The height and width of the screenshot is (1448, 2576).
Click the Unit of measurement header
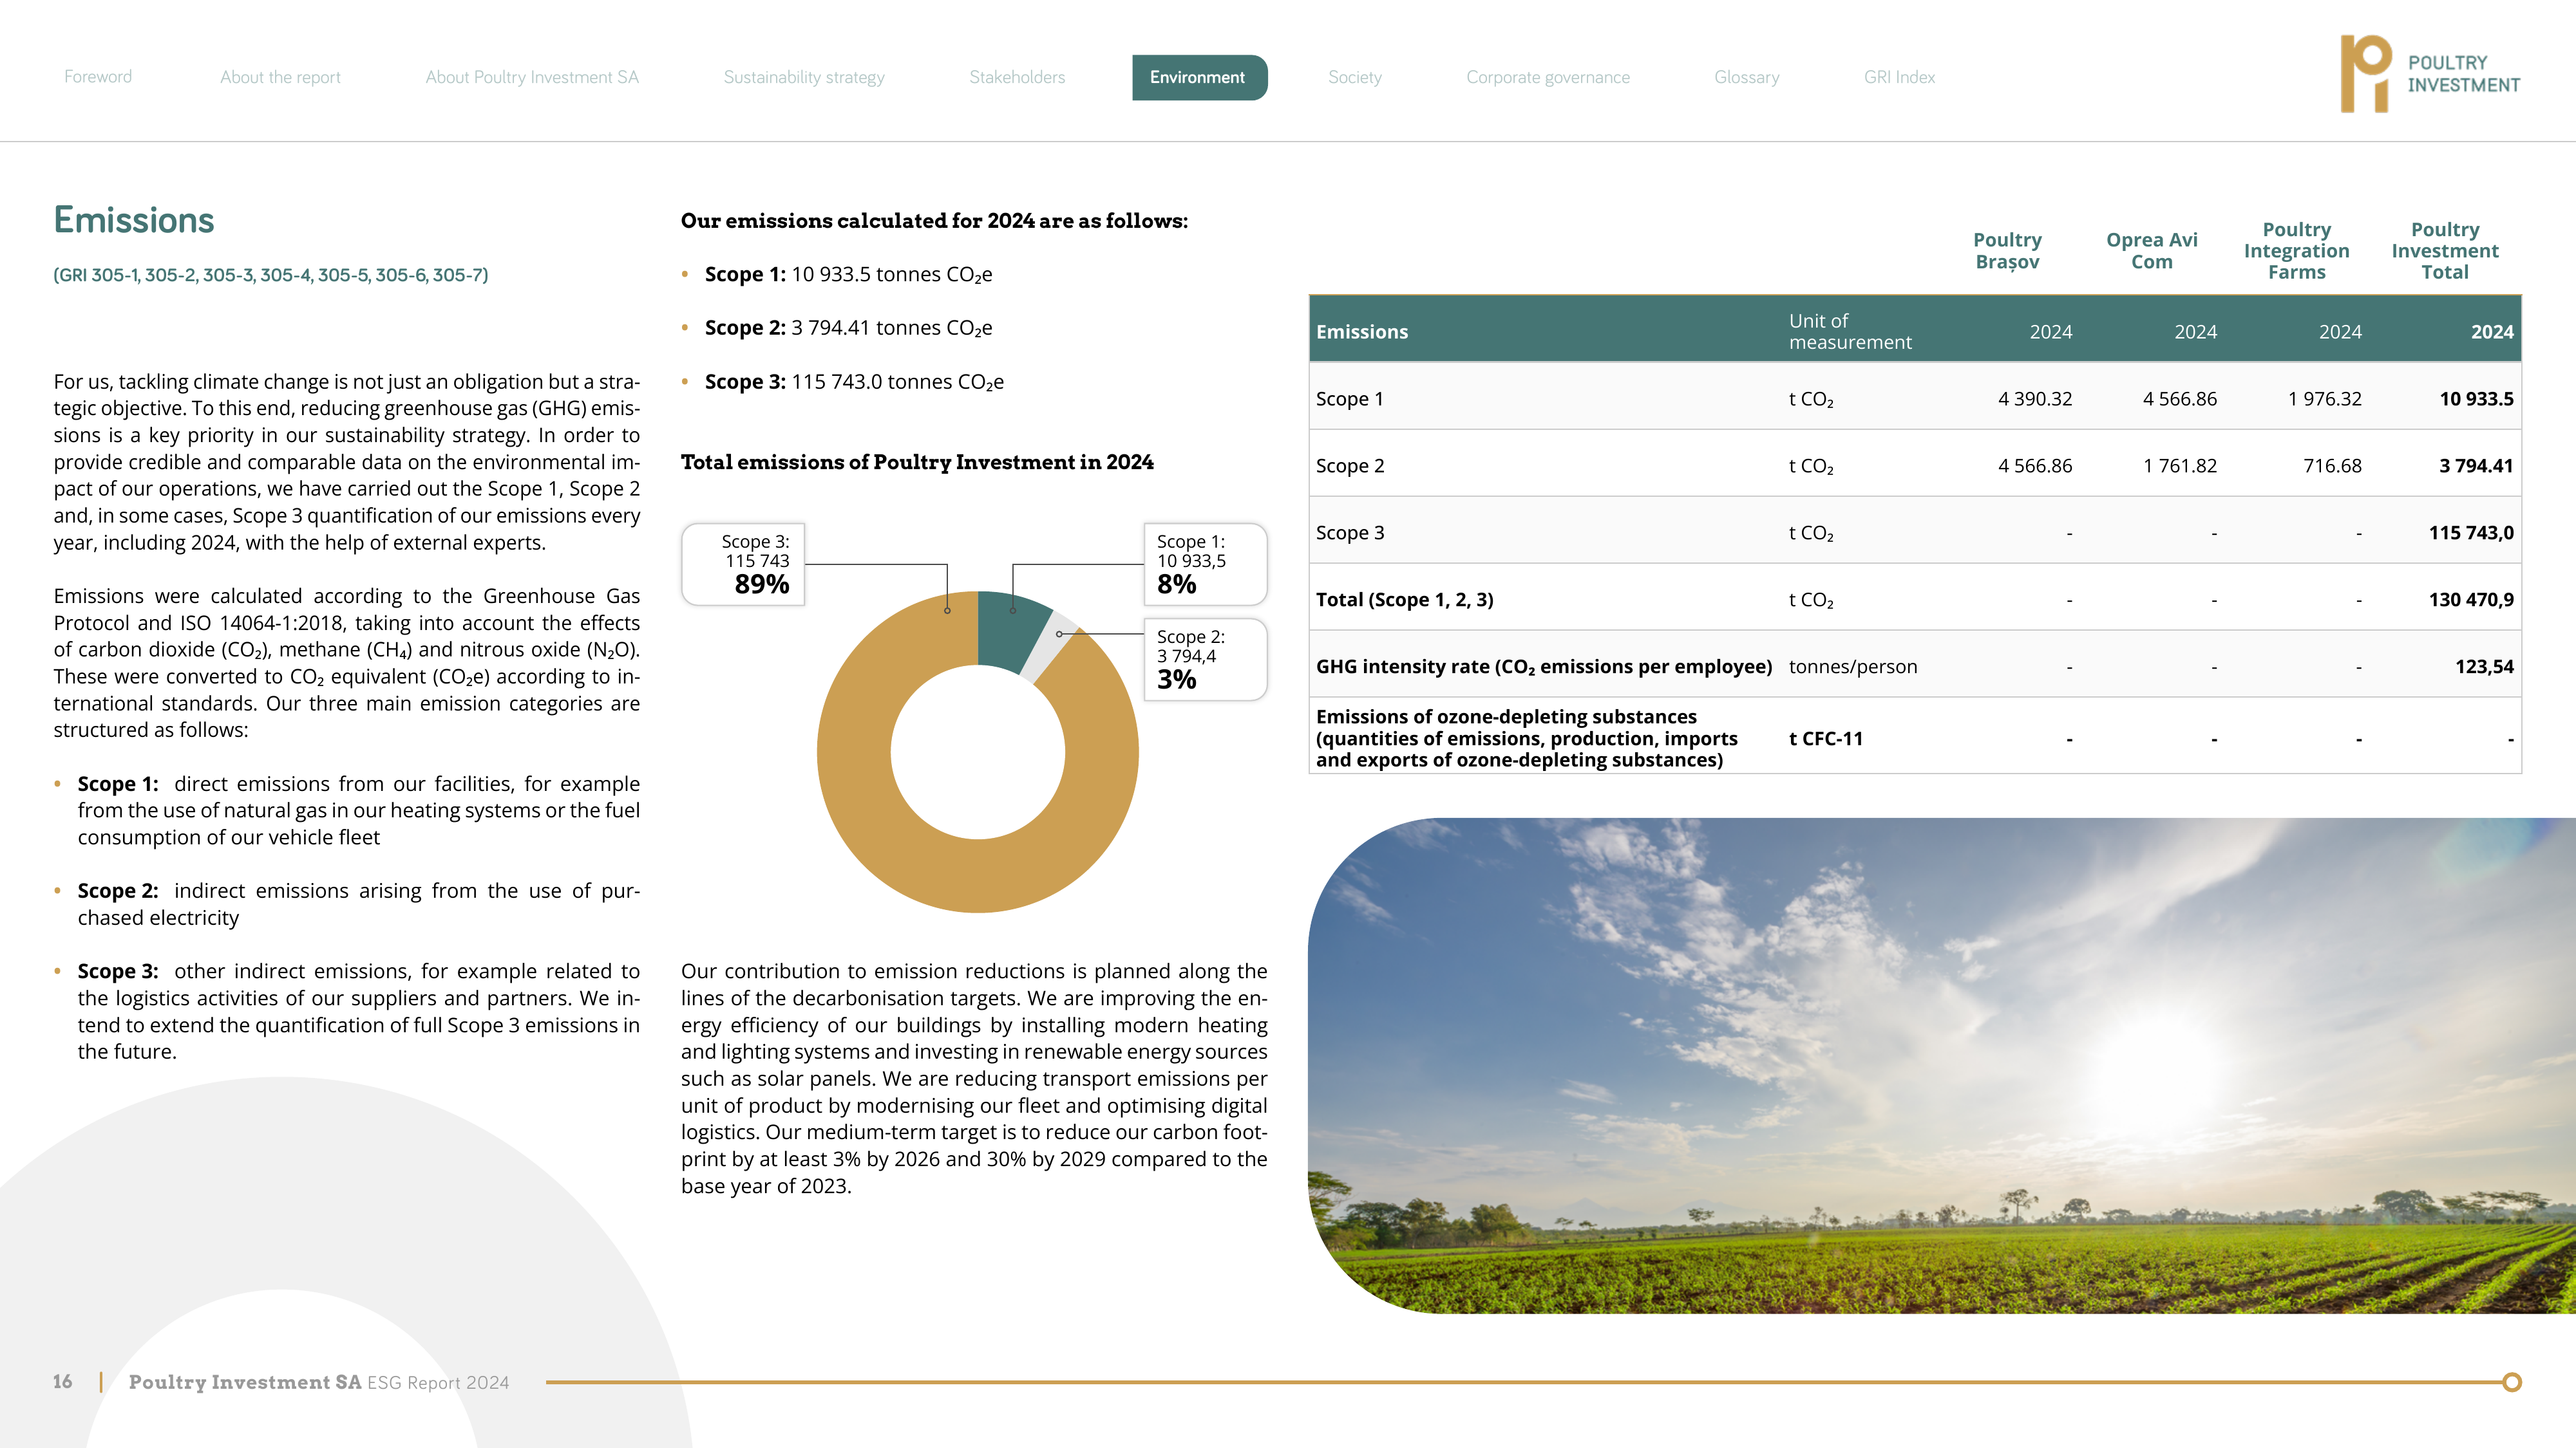coord(1850,332)
